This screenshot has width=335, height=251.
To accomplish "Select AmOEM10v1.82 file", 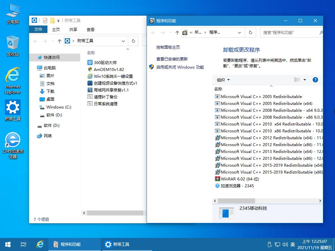I will (x=106, y=69).
